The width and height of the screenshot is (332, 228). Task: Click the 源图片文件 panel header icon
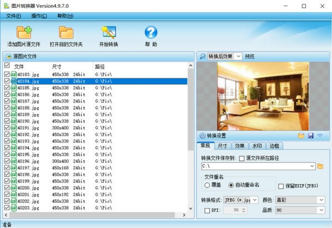click(x=9, y=56)
